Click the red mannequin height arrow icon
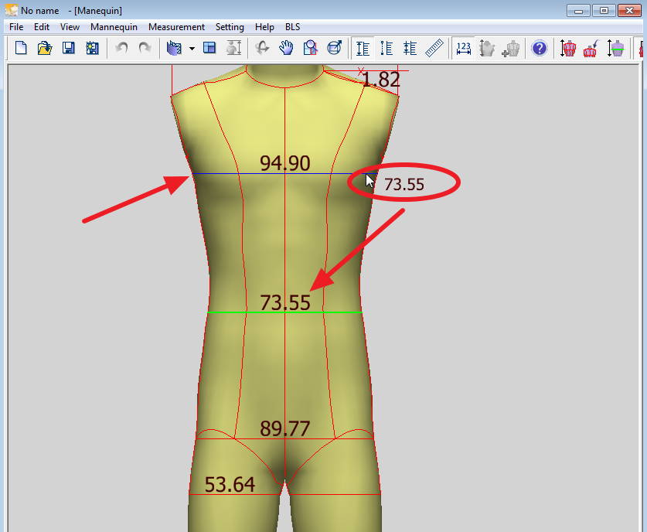Viewport: 647px width, 532px height. point(568,48)
